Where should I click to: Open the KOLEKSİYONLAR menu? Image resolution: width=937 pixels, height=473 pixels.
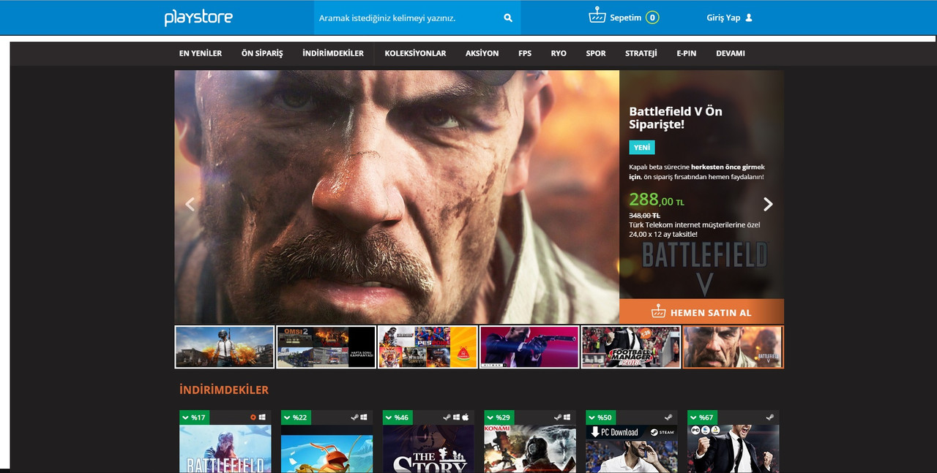pos(415,53)
